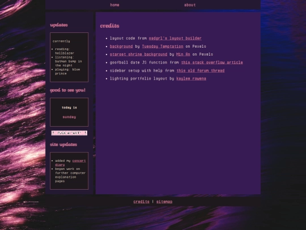
Task: Open the starset shrine background link
Action: [x=138, y=55]
